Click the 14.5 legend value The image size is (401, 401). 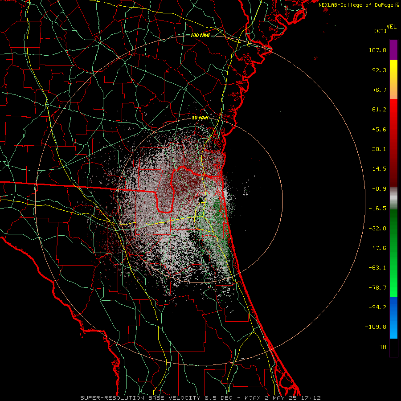[x=379, y=169]
